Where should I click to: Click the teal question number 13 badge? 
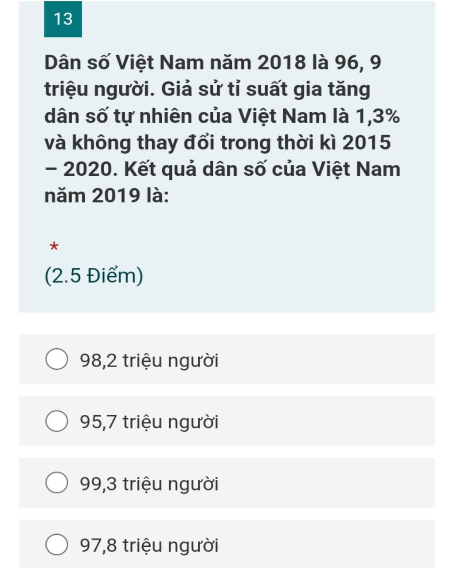click(63, 19)
